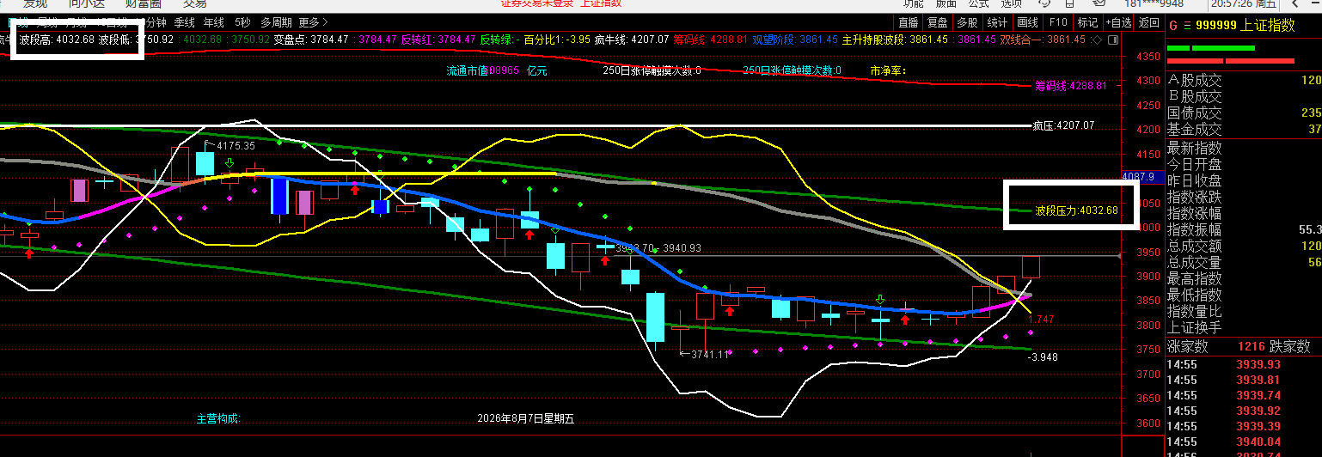Click the 流通市值 label
This screenshot has height=457, width=1322.
pyautogui.click(x=467, y=70)
